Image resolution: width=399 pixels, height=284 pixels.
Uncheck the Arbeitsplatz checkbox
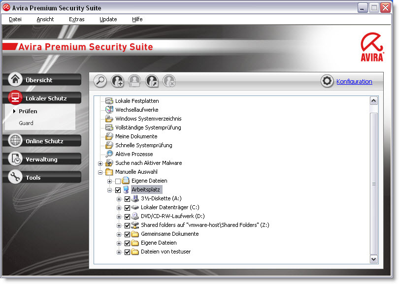[x=118, y=190]
